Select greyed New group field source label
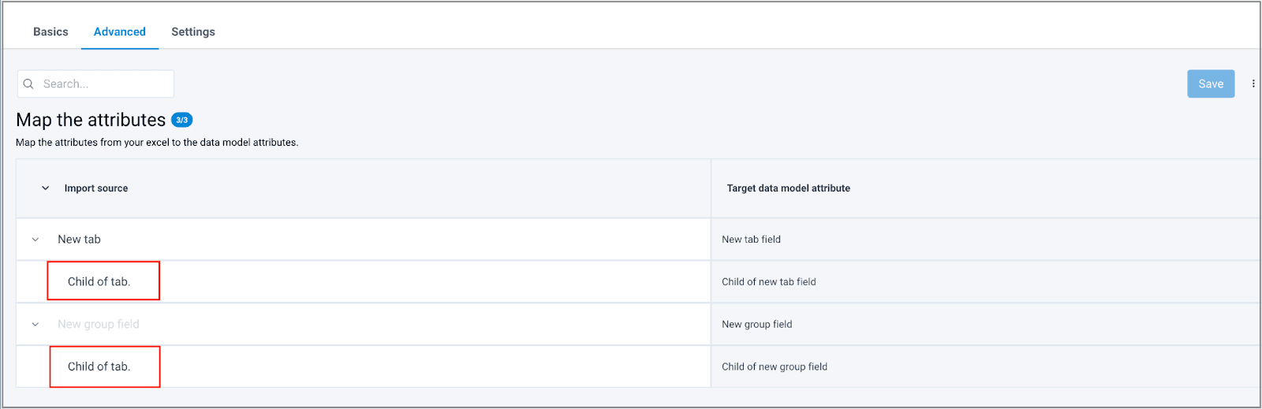Screen dimensions: 1262x409 pyautogui.click(x=99, y=324)
